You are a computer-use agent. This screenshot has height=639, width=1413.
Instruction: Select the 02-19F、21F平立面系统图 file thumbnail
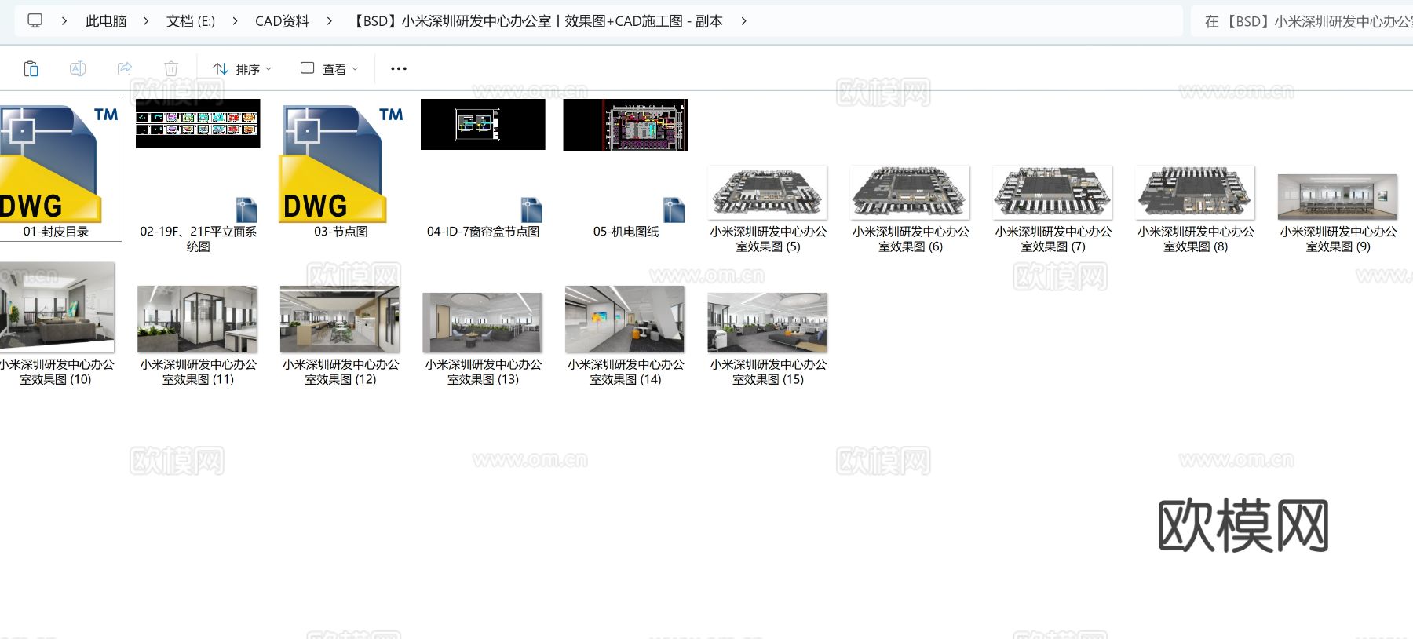point(198,123)
